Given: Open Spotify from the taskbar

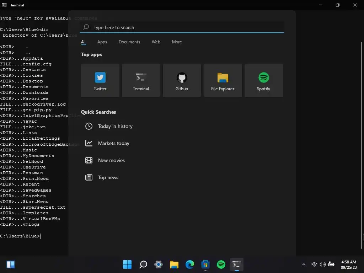Looking at the screenshot, I should point(221,264).
